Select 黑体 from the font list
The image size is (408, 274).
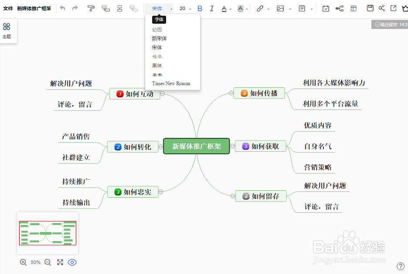tap(157, 65)
